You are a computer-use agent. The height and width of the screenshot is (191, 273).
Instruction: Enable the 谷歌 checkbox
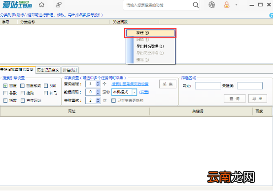(x=5, y=93)
